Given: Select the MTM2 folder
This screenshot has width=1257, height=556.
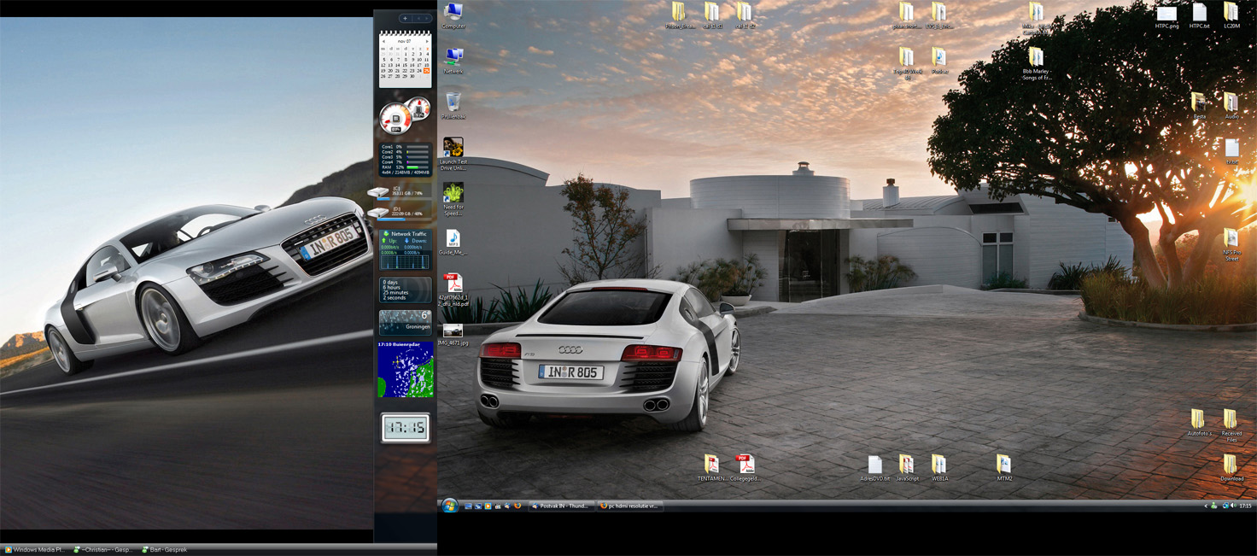Looking at the screenshot, I should point(1004,468).
